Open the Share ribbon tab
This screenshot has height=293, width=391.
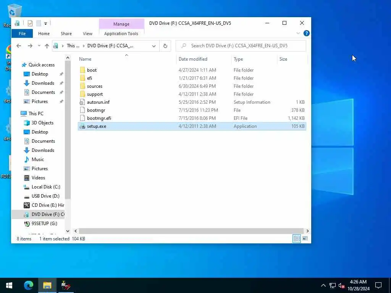(66, 34)
